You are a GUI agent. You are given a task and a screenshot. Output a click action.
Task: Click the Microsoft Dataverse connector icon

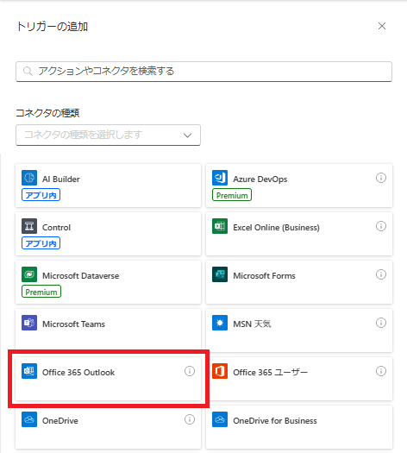click(29, 274)
